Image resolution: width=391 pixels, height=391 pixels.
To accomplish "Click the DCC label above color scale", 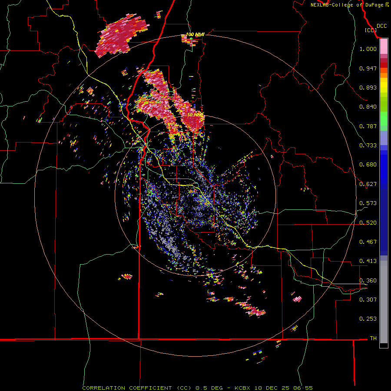I will pyautogui.click(x=381, y=26).
